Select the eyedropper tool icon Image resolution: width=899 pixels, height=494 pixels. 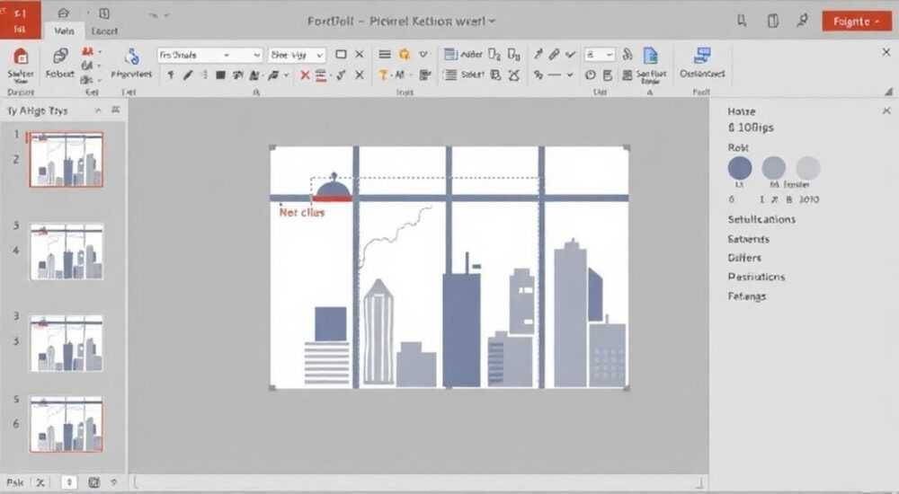click(538, 55)
